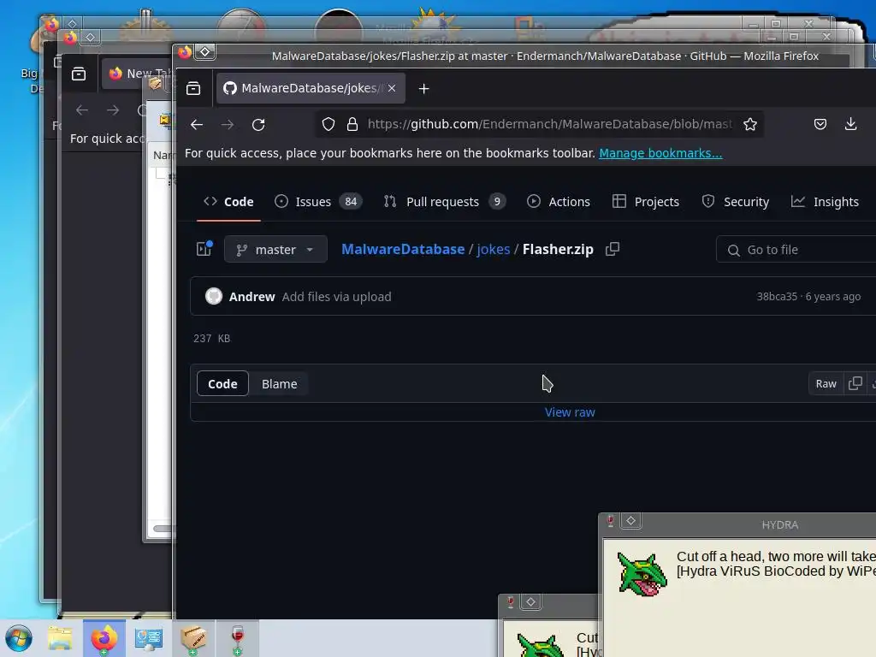Click the 237 KB file size text
Image resolution: width=876 pixels, height=657 pixels.
coord(212,339)
